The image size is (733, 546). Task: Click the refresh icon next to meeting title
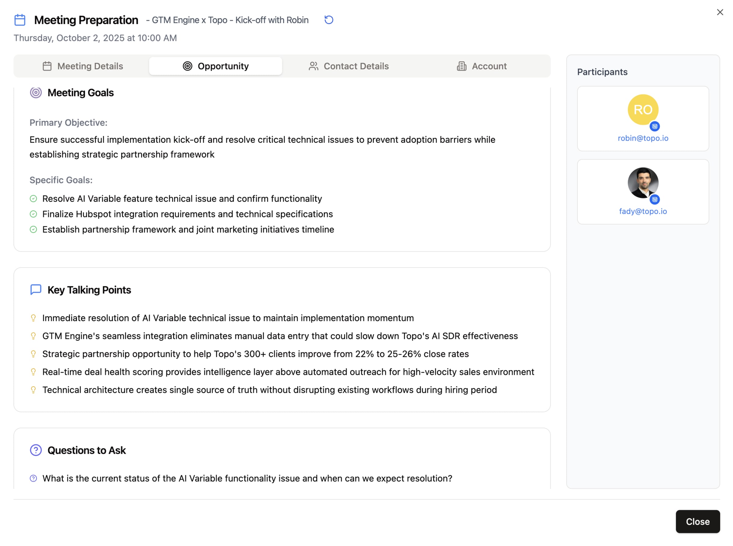[328, 20]
